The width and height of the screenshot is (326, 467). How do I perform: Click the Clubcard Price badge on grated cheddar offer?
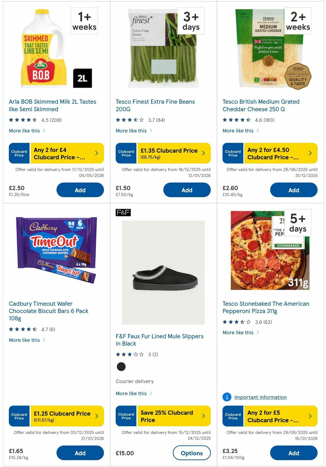[x=233, y=153]
